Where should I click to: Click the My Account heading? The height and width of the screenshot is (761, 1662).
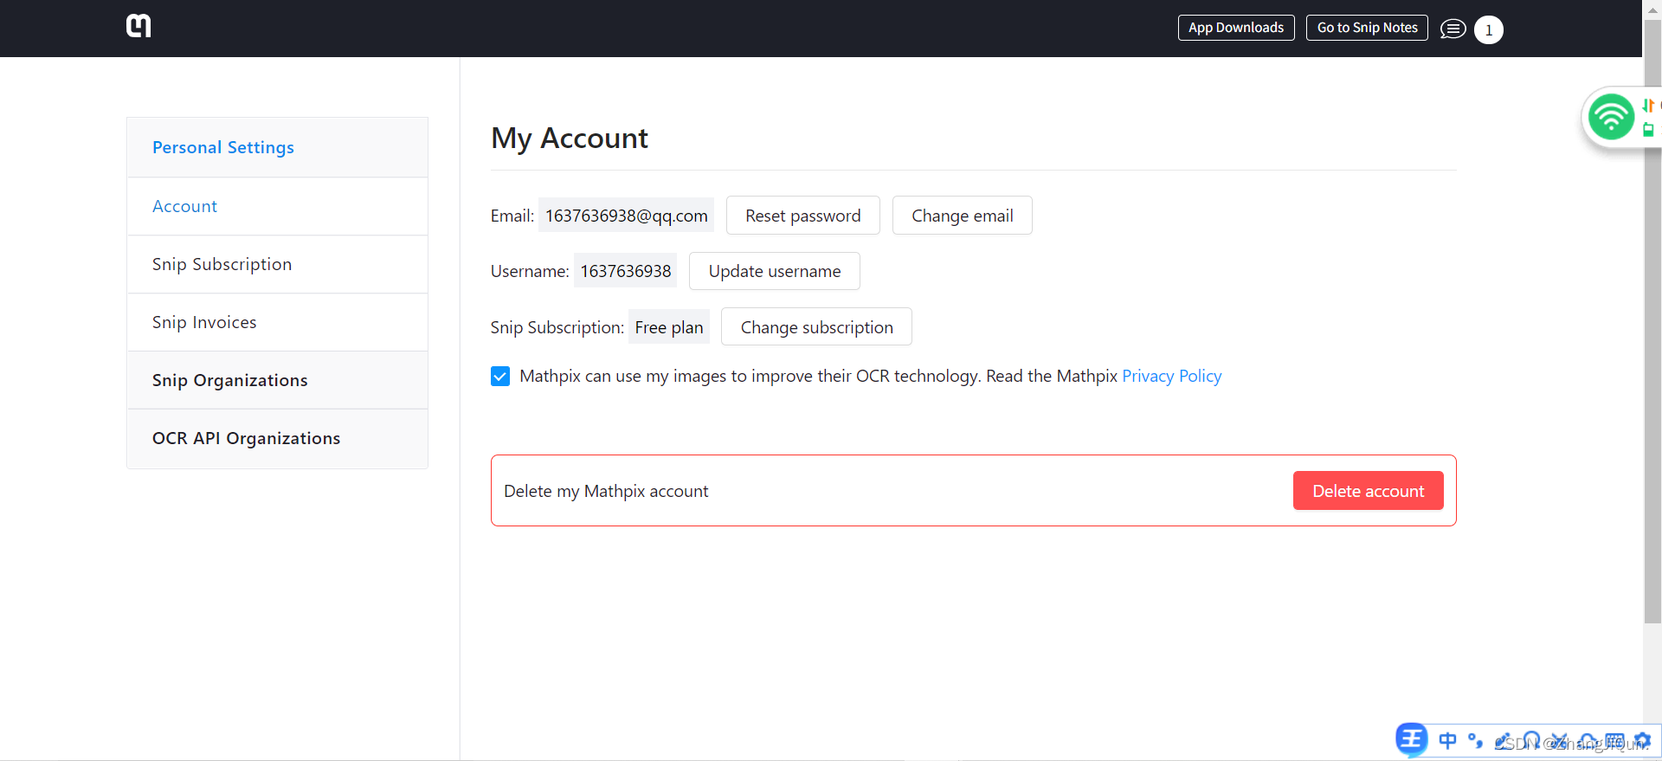(570, 139)
